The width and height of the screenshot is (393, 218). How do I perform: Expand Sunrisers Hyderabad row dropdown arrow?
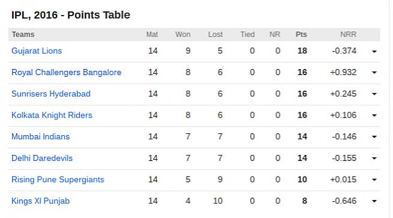[374, 94]
